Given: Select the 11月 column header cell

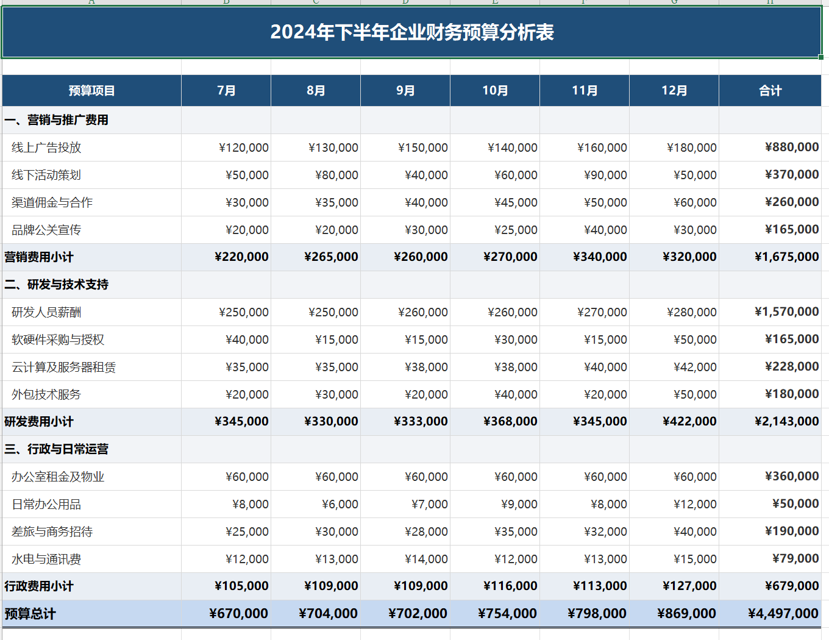Looking at the screenshot, I should [585, 91].
